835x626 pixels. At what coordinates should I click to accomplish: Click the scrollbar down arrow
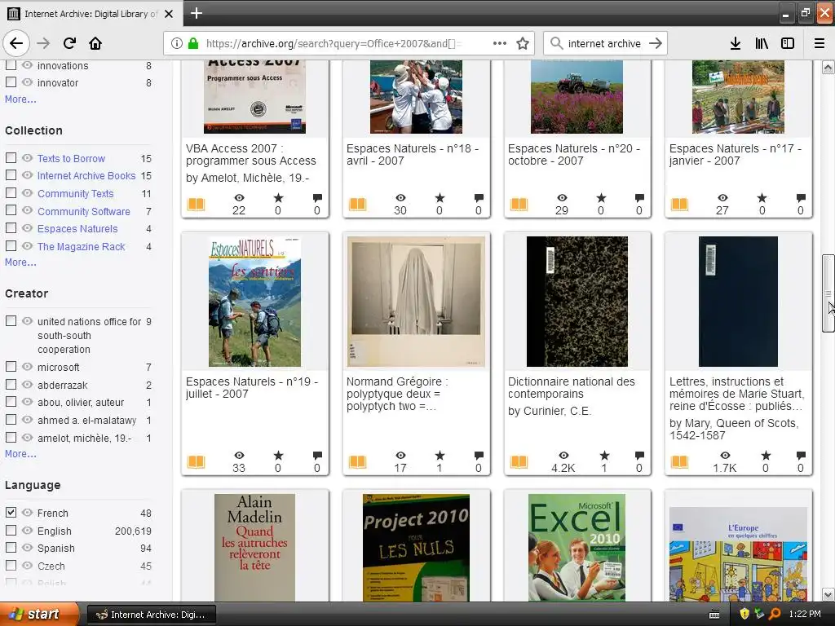point(828,594)
